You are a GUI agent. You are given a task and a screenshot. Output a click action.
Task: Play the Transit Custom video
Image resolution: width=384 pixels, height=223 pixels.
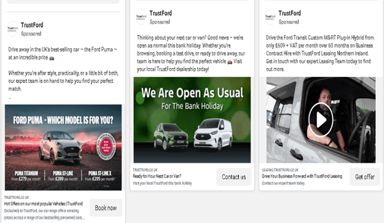point(321,120)
